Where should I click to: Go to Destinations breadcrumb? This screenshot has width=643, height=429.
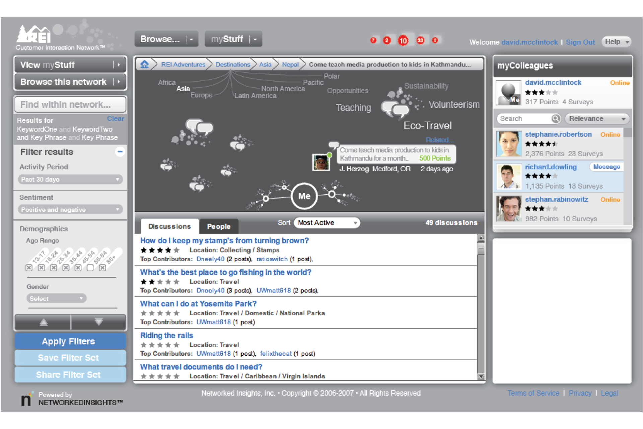(233, 64)
